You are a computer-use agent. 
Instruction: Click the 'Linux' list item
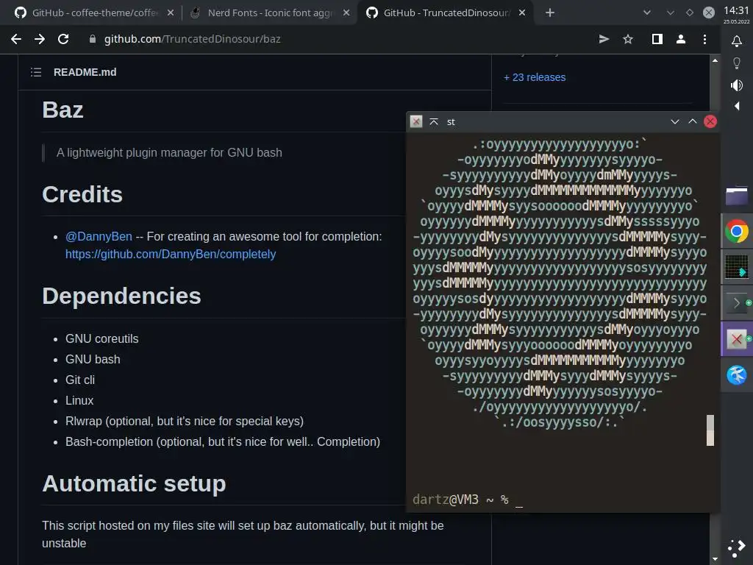79,401
